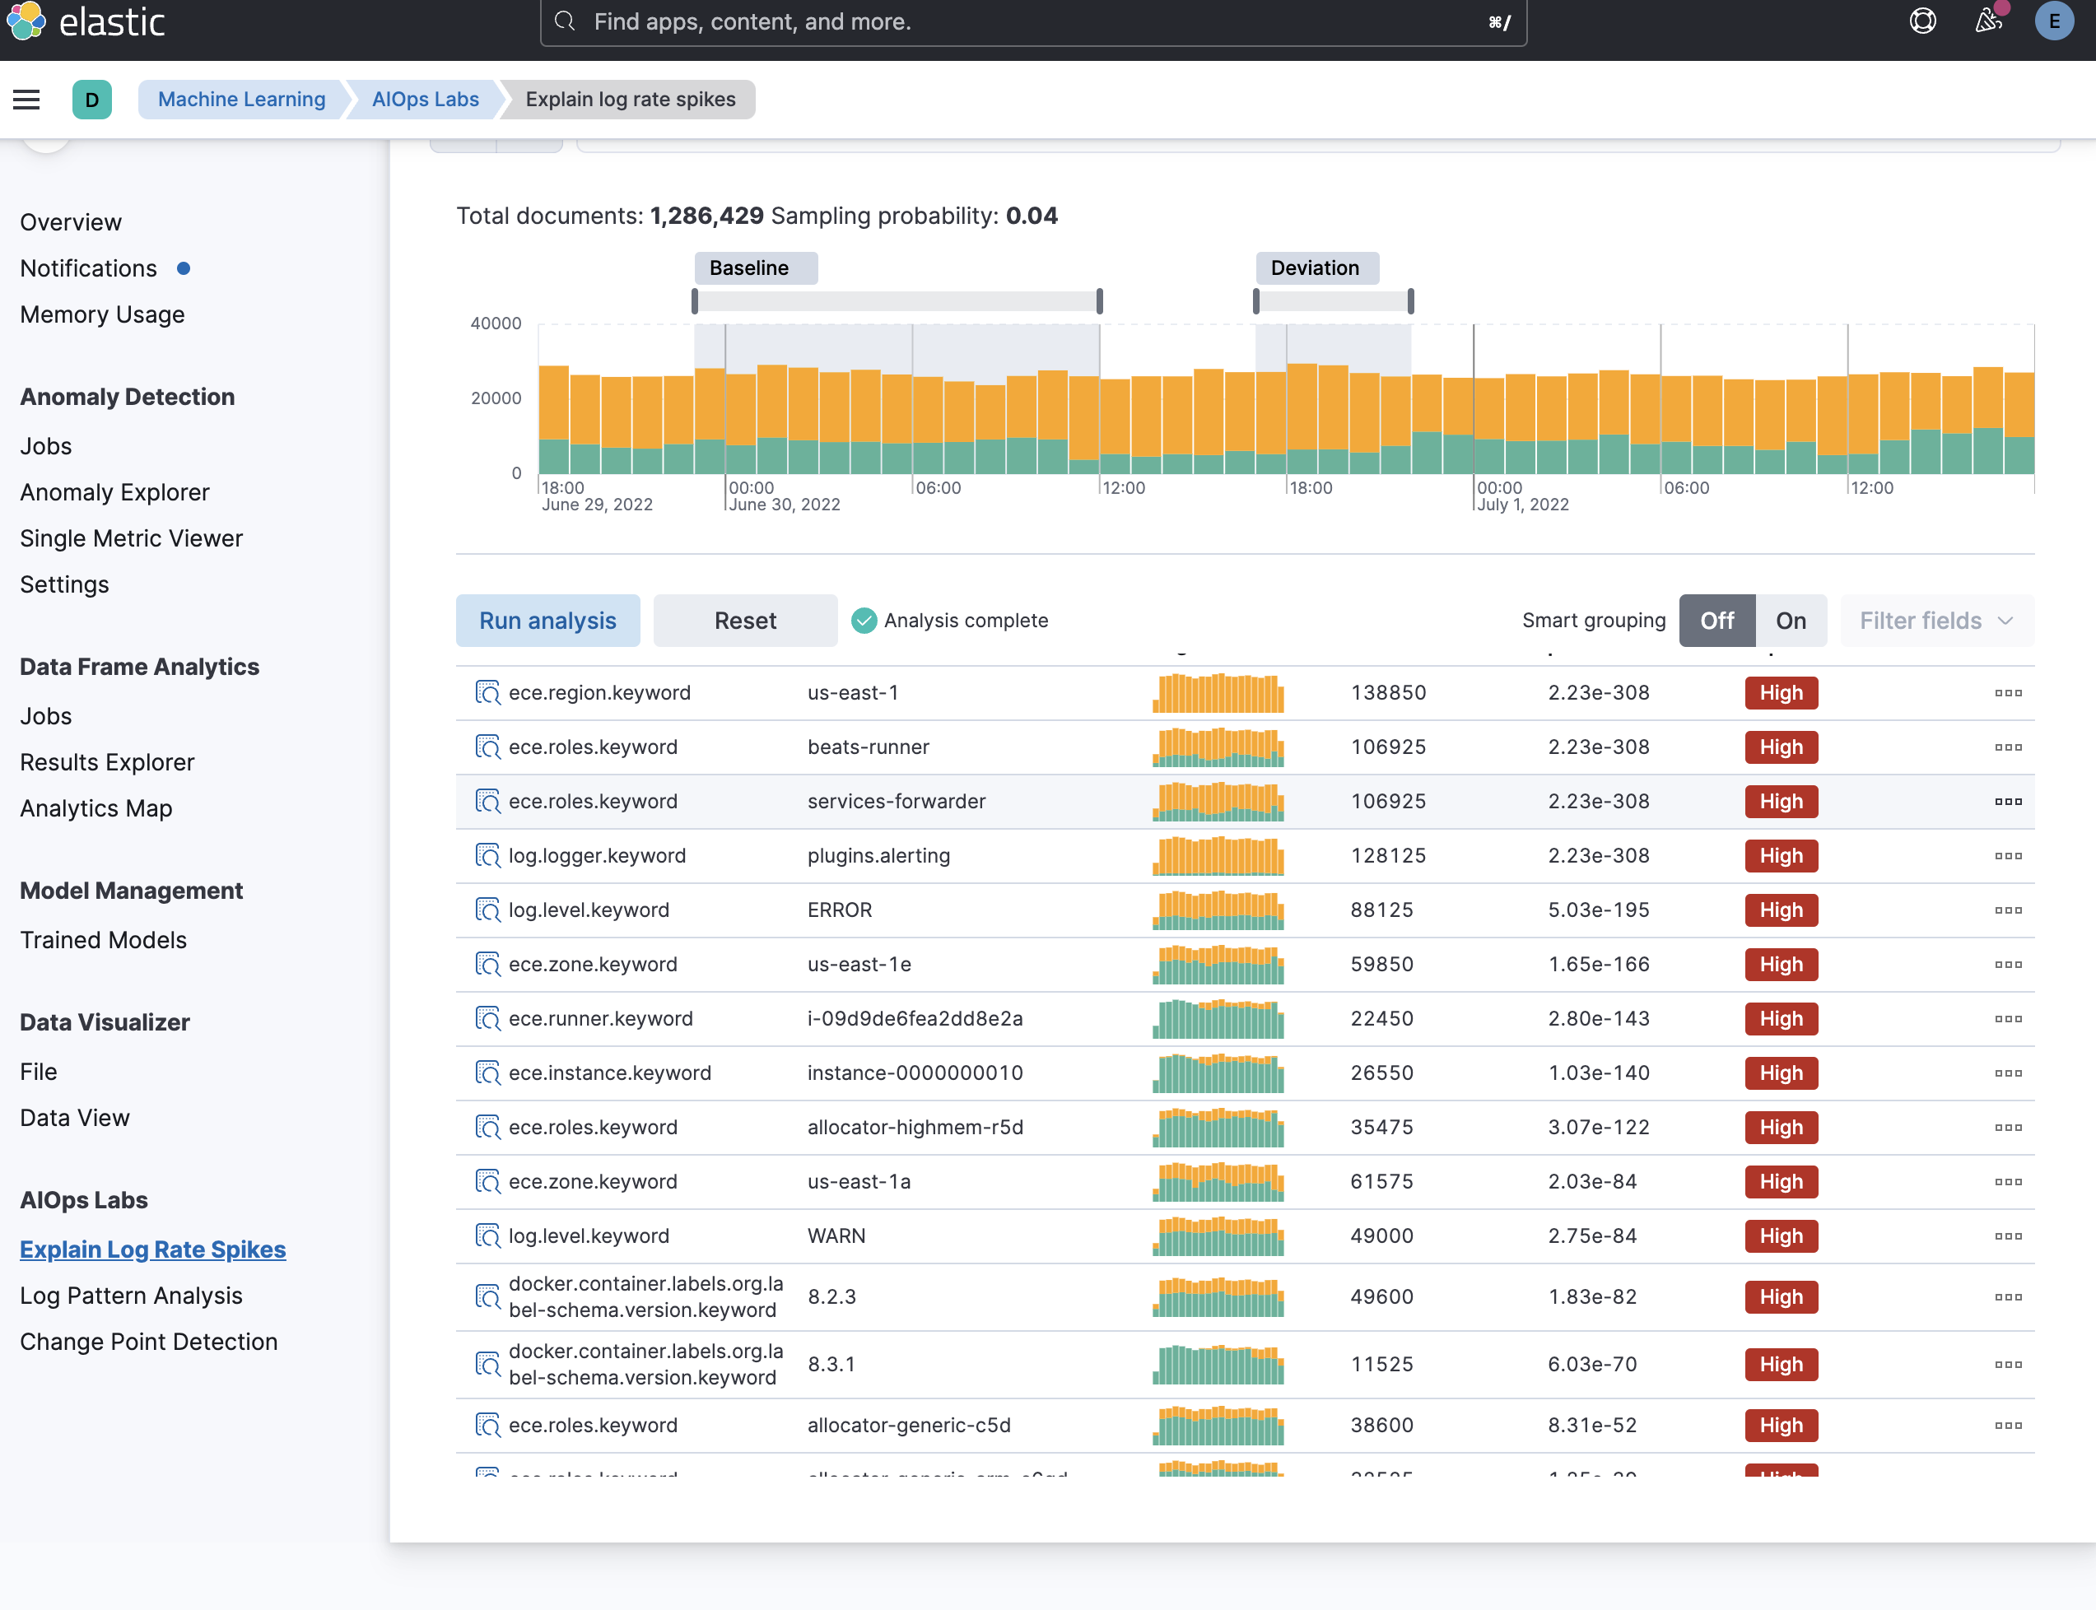Open Discover icon for allocator-generic-c5d row
The width and height of the screenshot is (2096, 1610).
[x=488, y=1425]
